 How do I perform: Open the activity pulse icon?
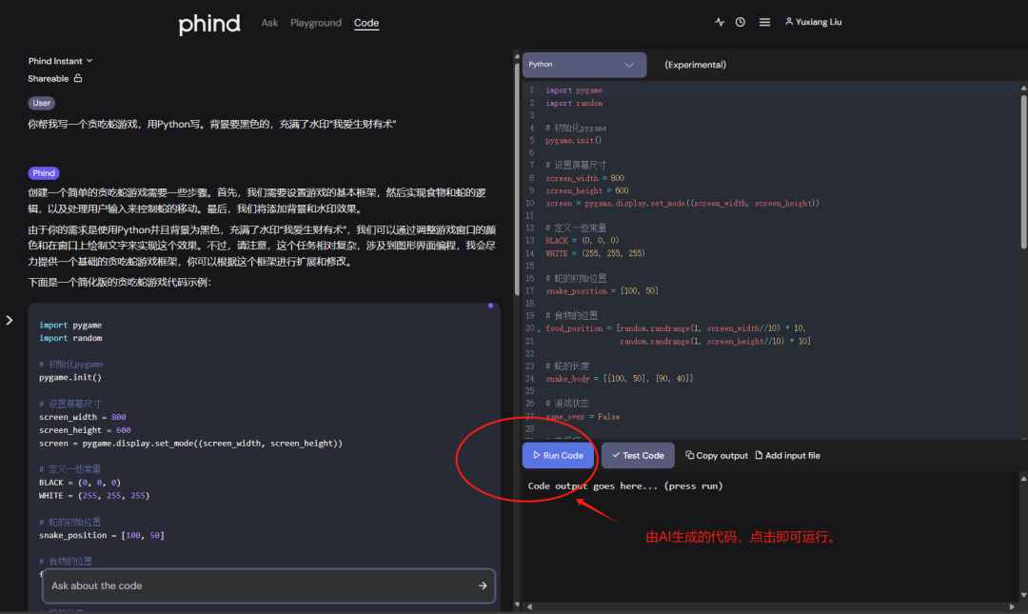tap(720, 22)
